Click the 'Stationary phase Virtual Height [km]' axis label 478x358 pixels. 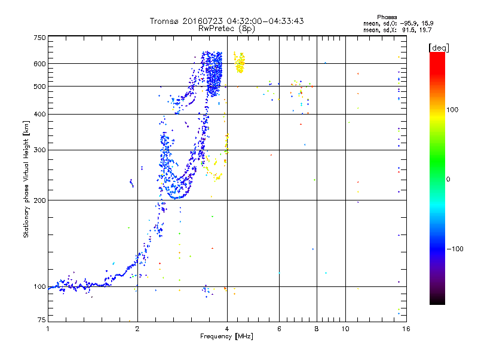[x=26, y=179]
